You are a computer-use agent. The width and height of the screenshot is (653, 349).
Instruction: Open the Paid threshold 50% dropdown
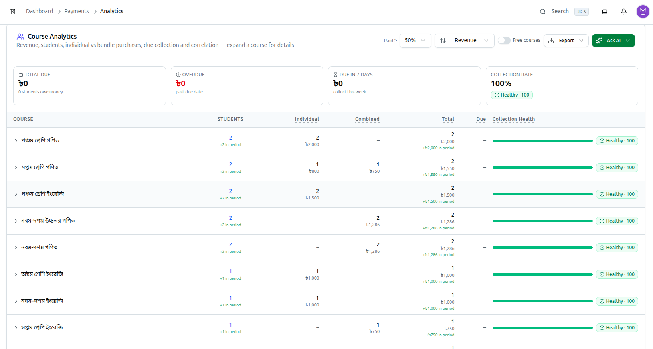pyautogui.click(x=415, y=41)
